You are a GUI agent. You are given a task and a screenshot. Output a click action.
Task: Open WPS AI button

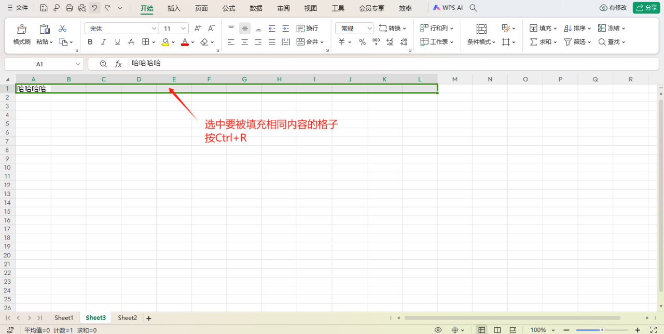448,8
